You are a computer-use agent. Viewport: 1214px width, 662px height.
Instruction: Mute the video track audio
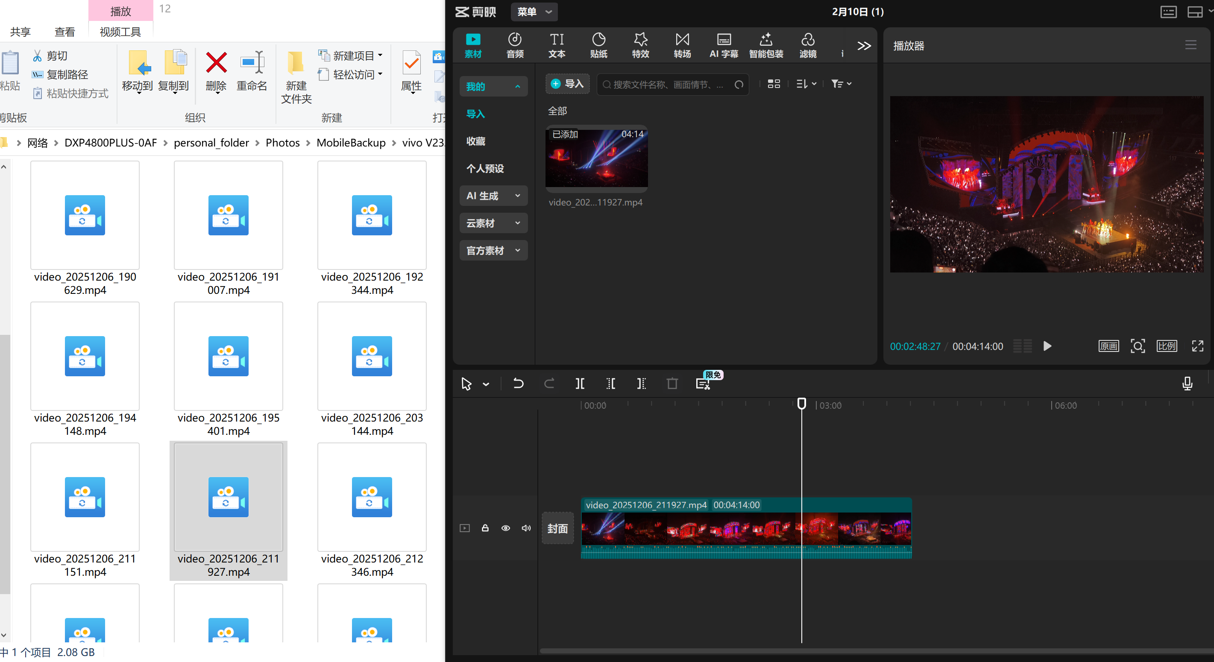click(526, 528)
